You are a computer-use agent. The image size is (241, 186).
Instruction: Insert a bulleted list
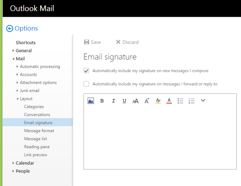click(x=180, y=101)
